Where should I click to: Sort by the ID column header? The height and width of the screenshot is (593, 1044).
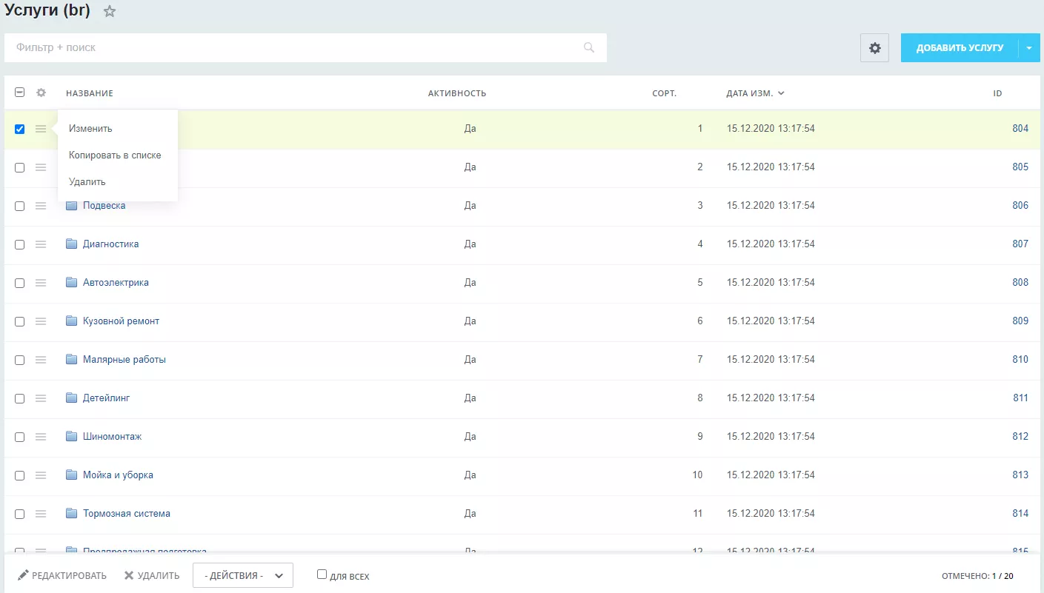tap(998, 93)
